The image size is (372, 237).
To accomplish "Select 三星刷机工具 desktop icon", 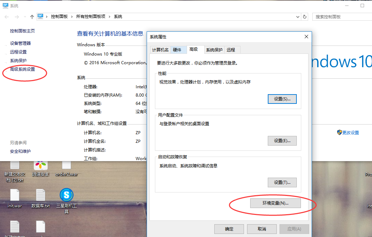I will (x=66, y=201).
